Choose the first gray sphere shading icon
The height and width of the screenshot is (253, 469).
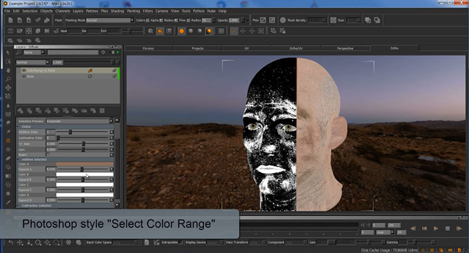[x=190, y=31]
